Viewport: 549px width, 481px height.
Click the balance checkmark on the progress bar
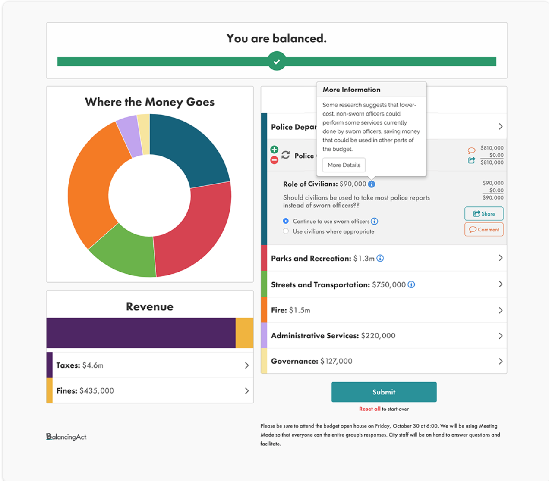coord(277,62)
